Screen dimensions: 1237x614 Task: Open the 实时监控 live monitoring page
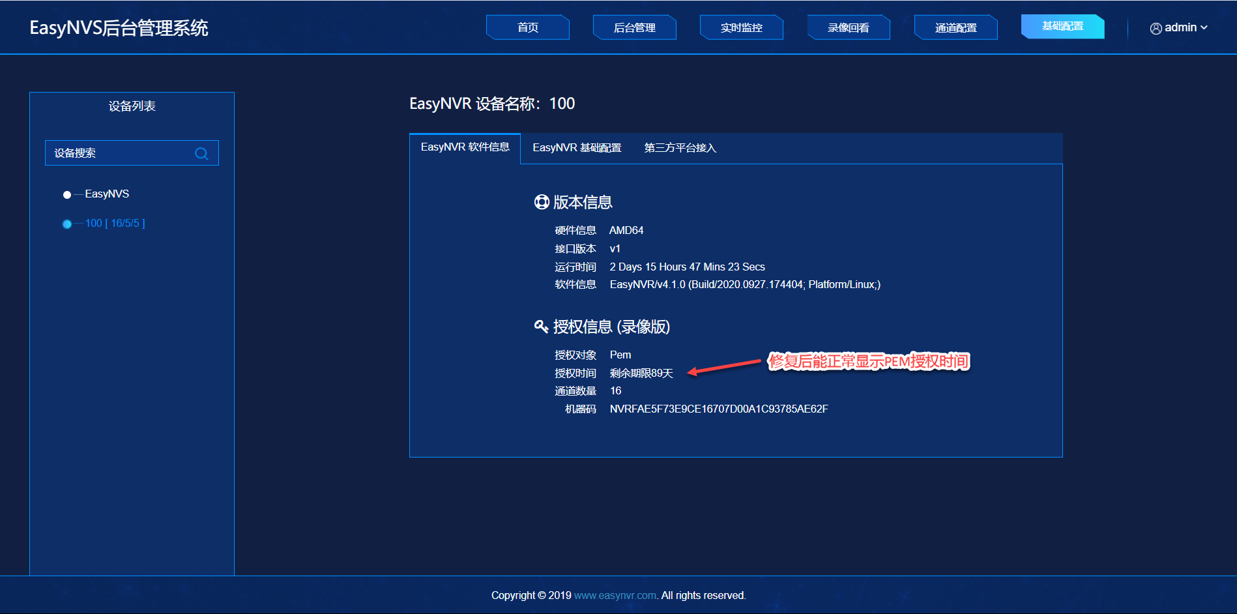coord(742,27)
